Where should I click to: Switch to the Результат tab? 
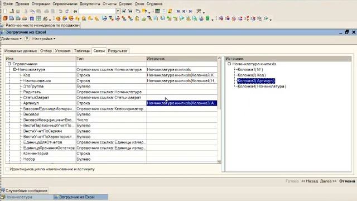(118, 51)
